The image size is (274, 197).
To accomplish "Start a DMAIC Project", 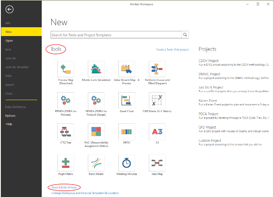I will (209, 74).
